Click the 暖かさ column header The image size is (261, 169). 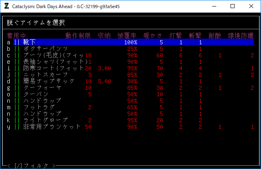tap(153, 35)
